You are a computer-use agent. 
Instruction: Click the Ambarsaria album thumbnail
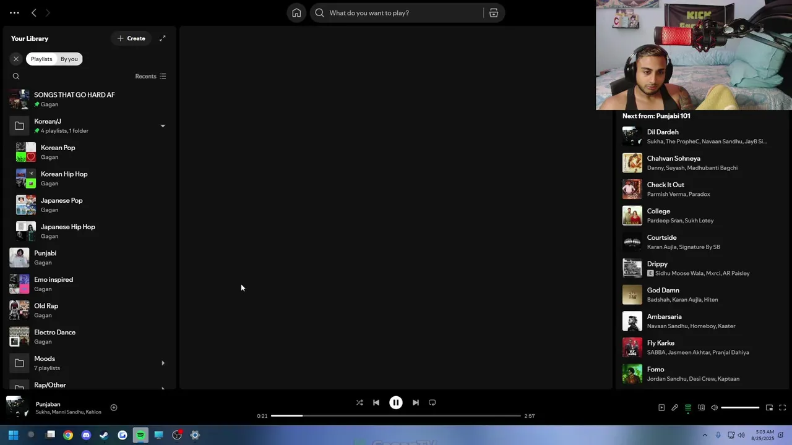click(632, 321)
